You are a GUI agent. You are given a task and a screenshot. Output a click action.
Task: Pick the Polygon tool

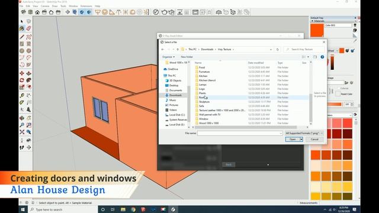click(x=29, y=51)
